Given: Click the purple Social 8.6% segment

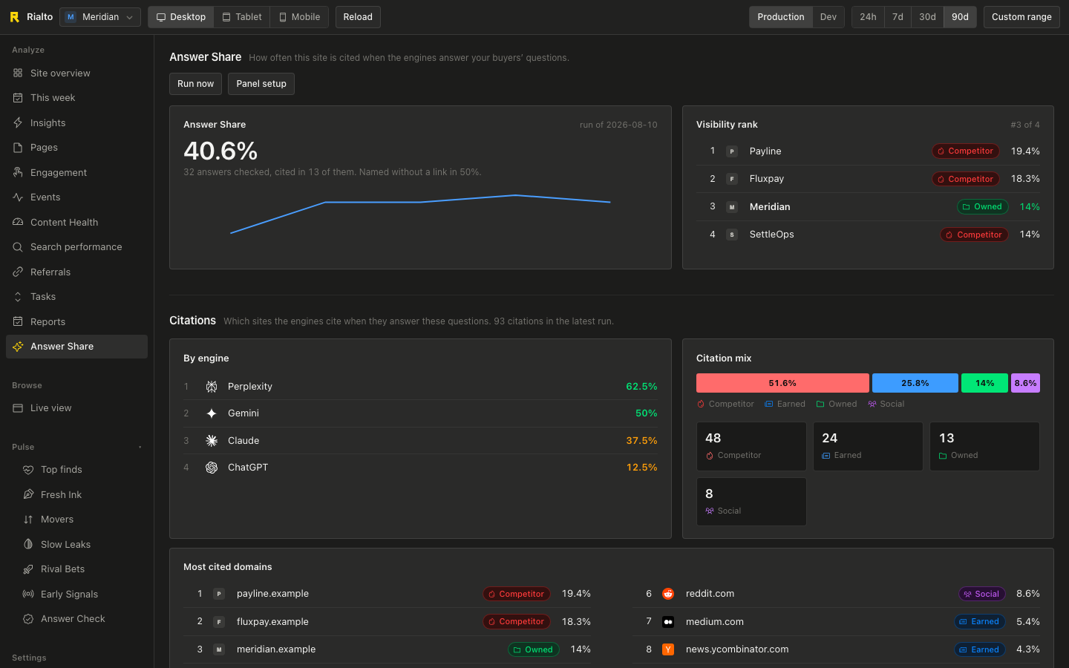Looking at the screenshot, I should pyautogui.click(x=1025, y=383).
